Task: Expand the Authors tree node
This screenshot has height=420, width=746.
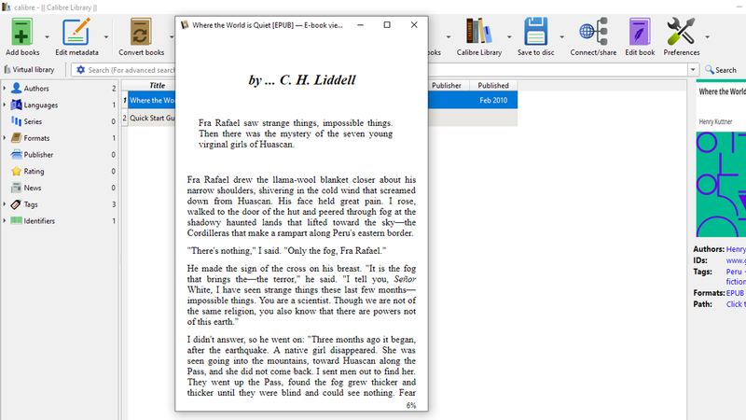Action: pos(5,89)
